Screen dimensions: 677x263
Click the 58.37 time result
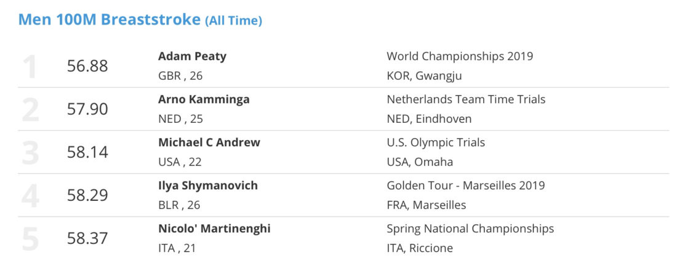coord(87,238)
